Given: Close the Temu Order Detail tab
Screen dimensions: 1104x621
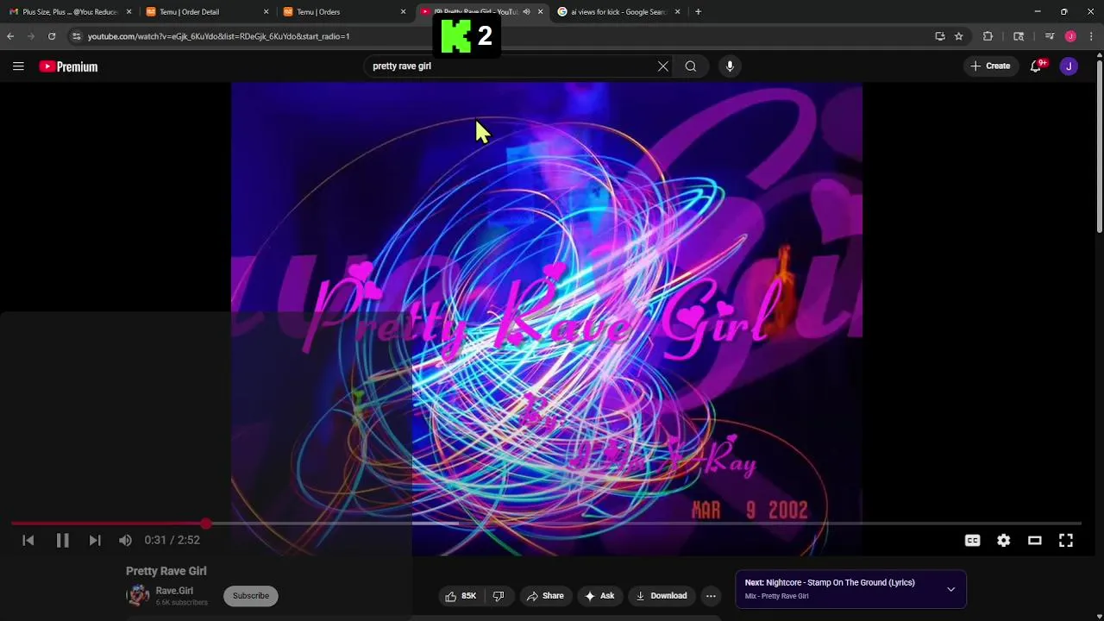Looking at the screenshot, I should tap(266, 12).
